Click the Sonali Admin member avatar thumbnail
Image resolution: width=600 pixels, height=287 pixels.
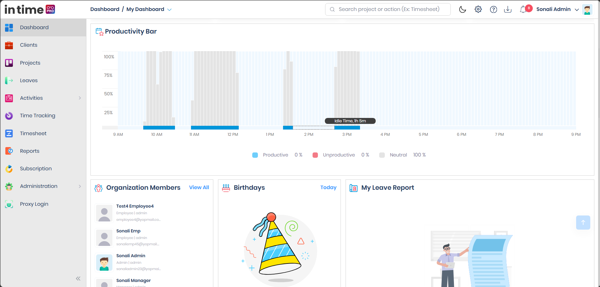point(104,263)
